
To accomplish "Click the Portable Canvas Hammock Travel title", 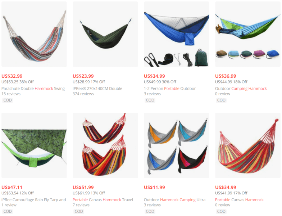I will pos(103,200).
